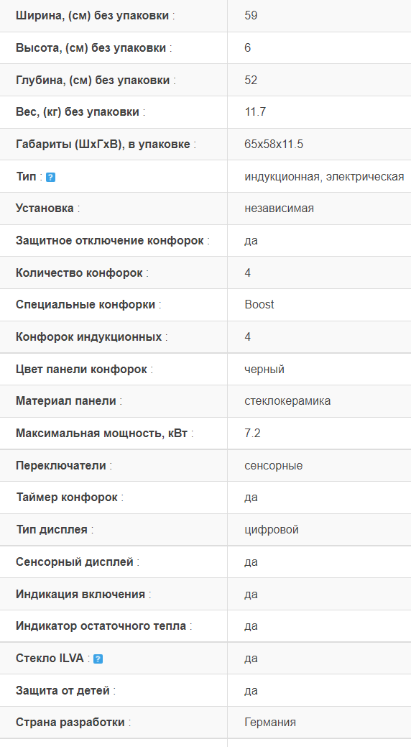Open the help icon next to Стекло ILVA
The width and height of the screenshot is (411, 747).
(x=98, y=659)
